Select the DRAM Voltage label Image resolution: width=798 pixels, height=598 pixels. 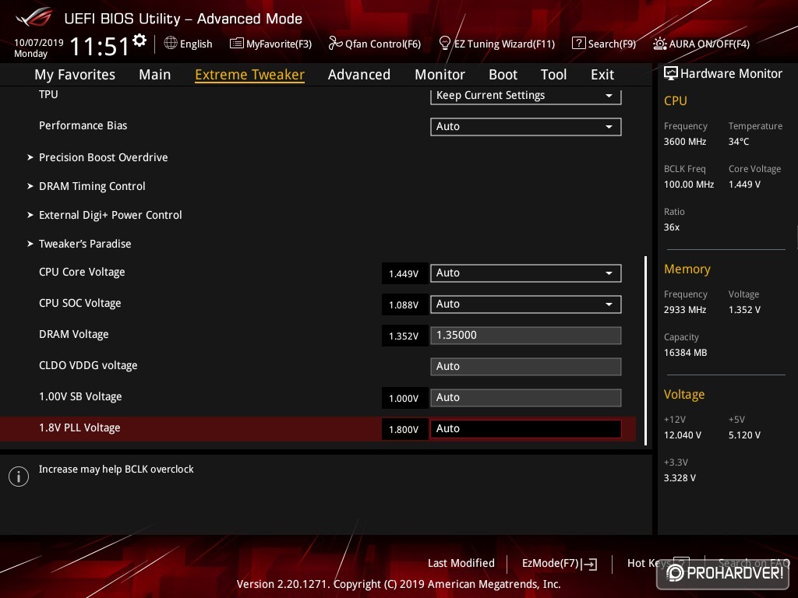tap(74, 335)
